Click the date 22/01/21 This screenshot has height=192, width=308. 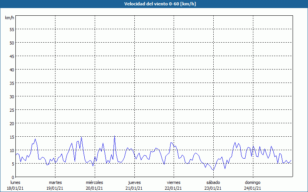pos(174,188)
